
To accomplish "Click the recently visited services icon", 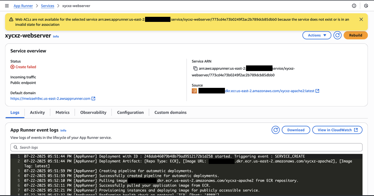I will pyautogui.click(x=366, y=5).
